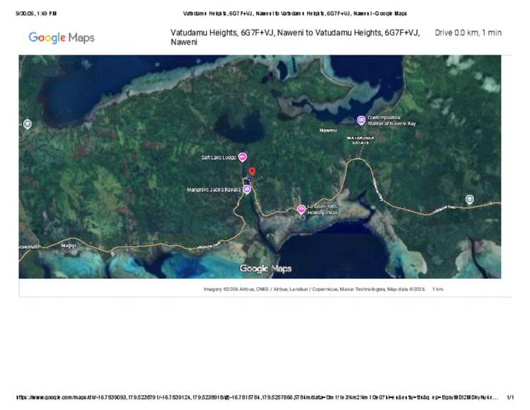Click the '9/30/25, 1:49 PM' timestamp
The width and height of the screenshot is (530, 410).
[36, 13]
